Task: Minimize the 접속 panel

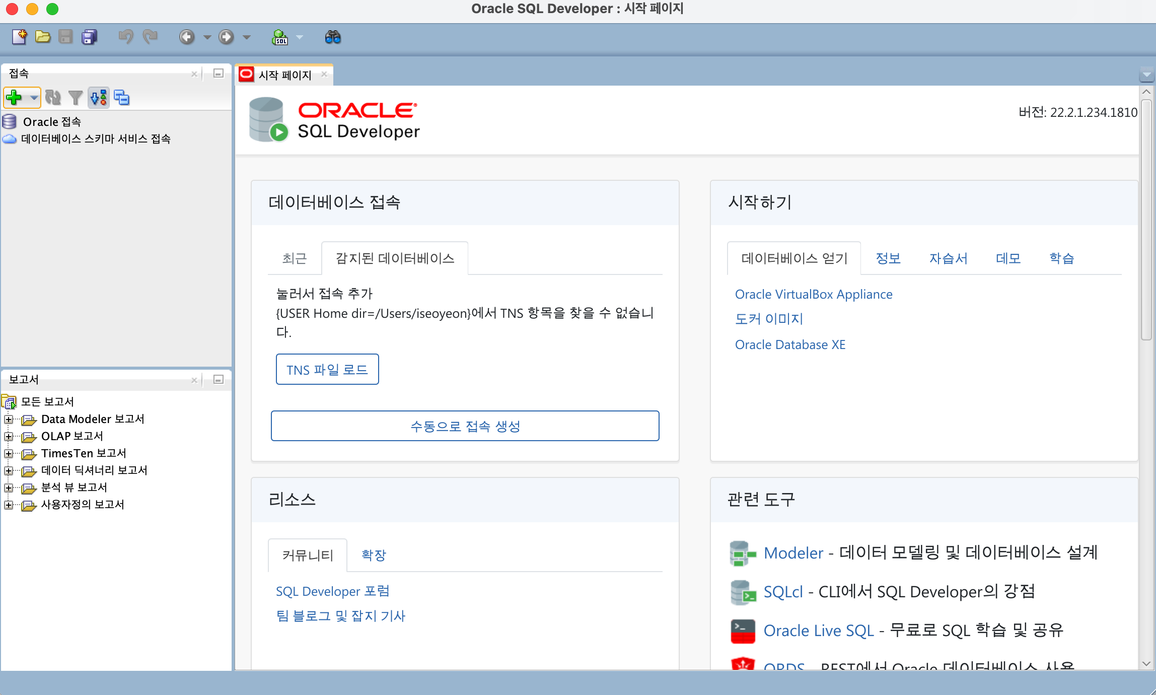Action: [x=219, y=74]
